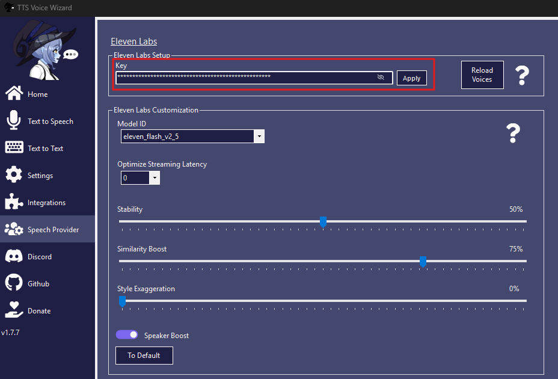Go to Text to Speech page

coord(51,122)
